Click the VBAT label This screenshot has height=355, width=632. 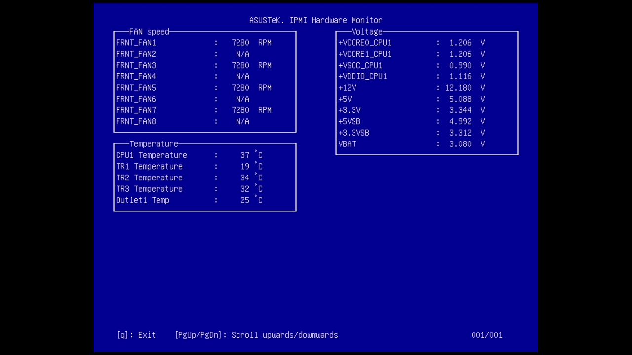347,144
